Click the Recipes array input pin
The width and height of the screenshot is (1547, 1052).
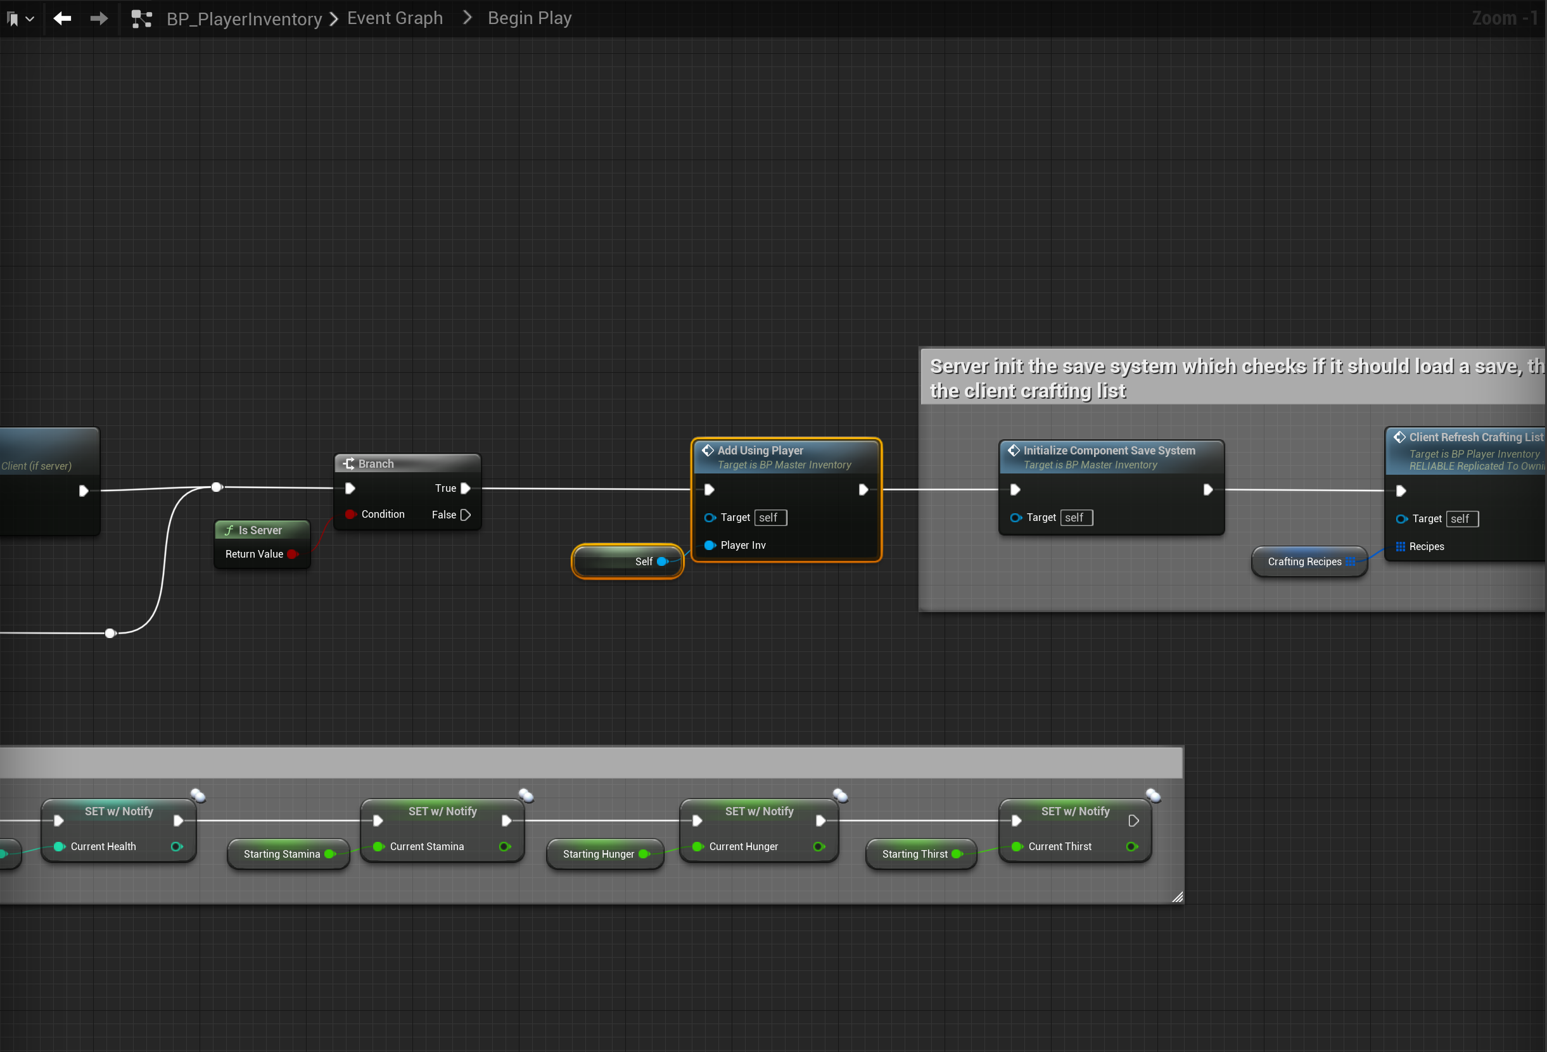coord(1401,547)
